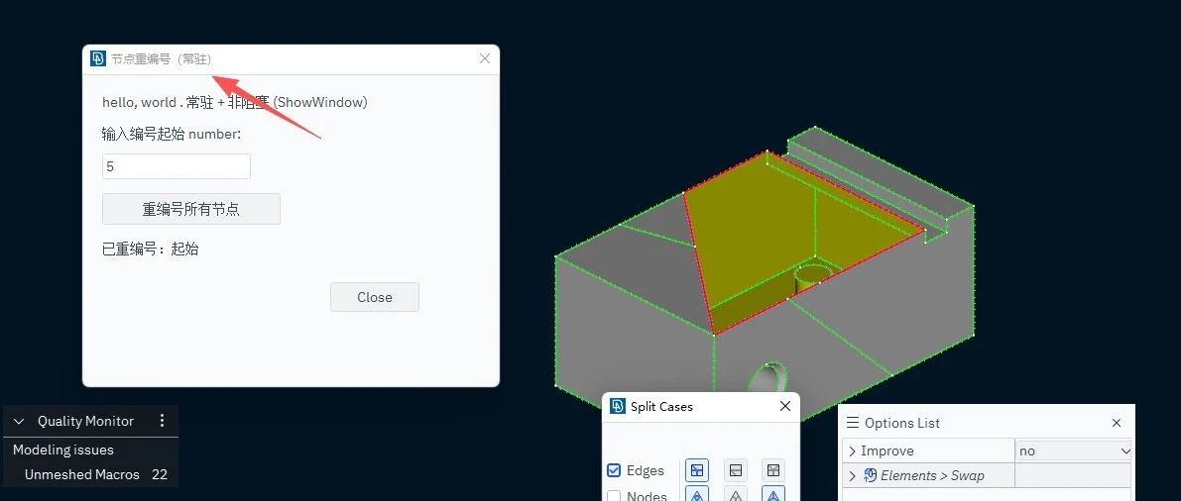Click the Elements > Swap function icon

pyautogui.click(x=871, y=474)
